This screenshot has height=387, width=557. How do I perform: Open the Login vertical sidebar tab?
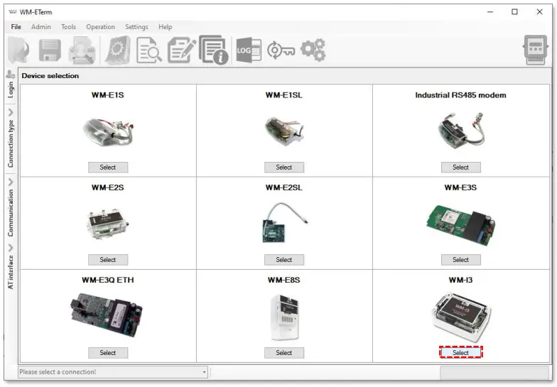tap(11, 89)
